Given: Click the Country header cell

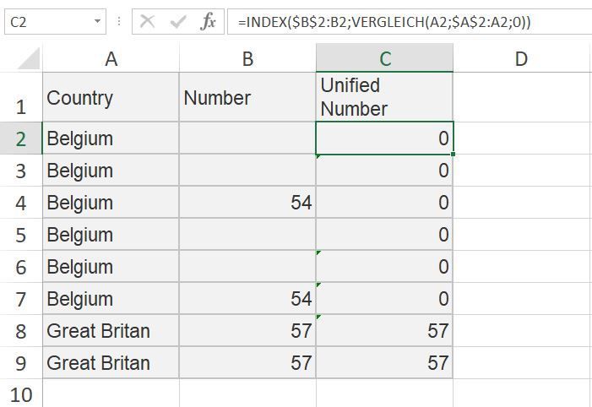Looking at the screenshot, I should (111, 98).
